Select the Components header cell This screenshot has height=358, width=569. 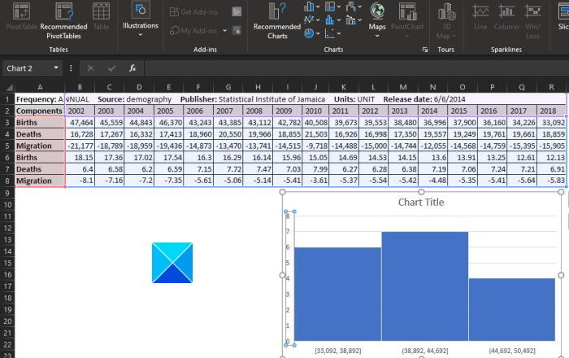[x=40, y=111]
